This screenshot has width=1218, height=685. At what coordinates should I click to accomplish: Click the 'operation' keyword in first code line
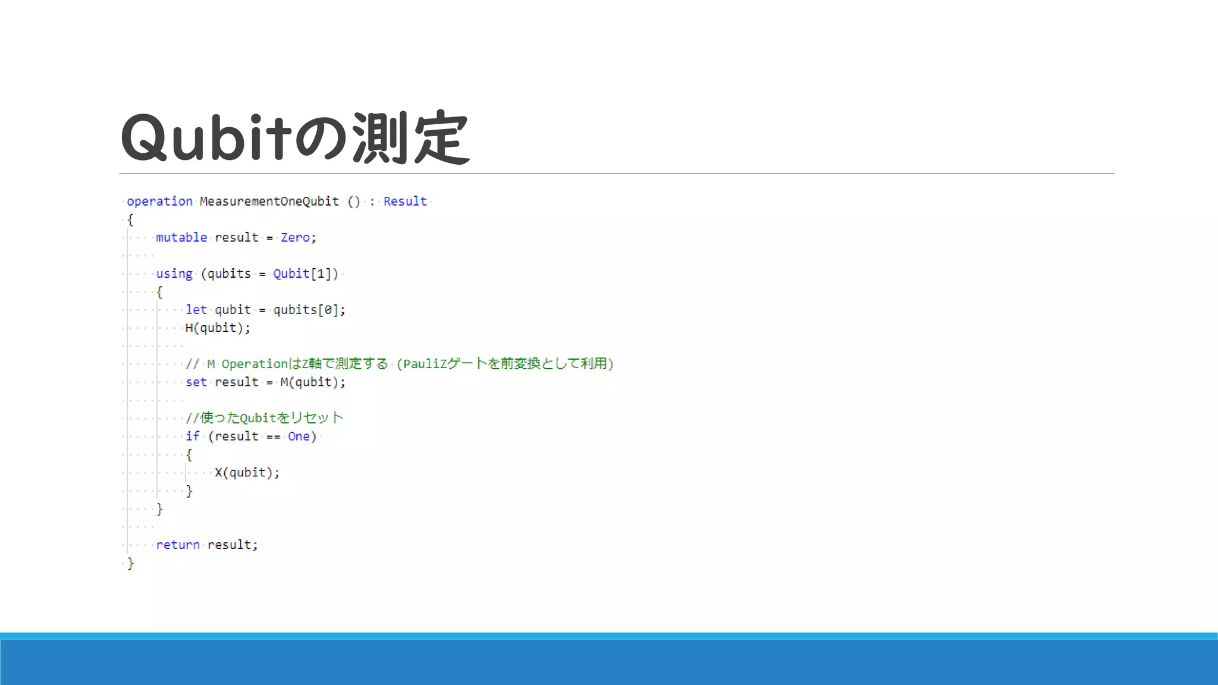[159, 202]
